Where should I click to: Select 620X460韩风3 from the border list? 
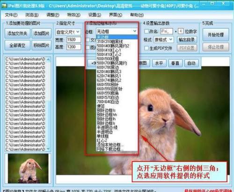pos(109,72)
